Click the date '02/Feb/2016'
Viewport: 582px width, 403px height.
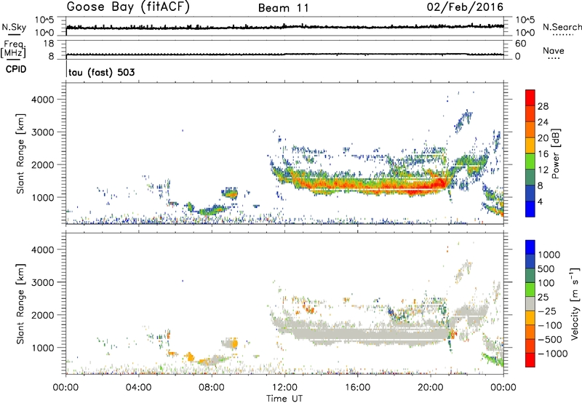tap(465, 7)
